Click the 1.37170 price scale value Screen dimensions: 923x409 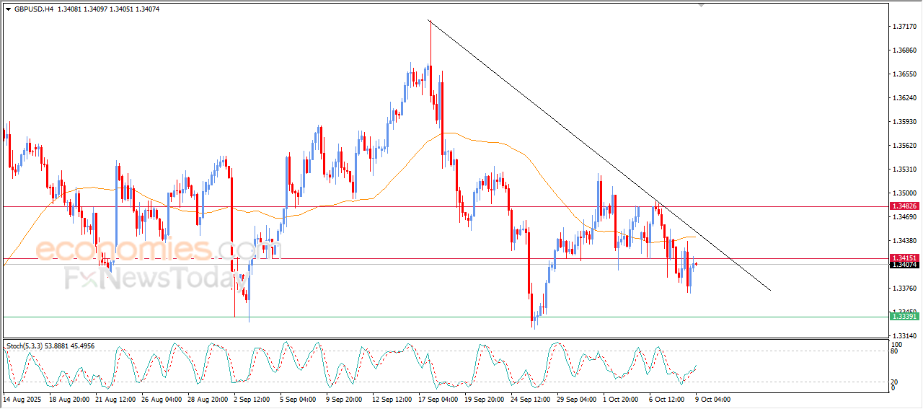[x=904, y=27]
